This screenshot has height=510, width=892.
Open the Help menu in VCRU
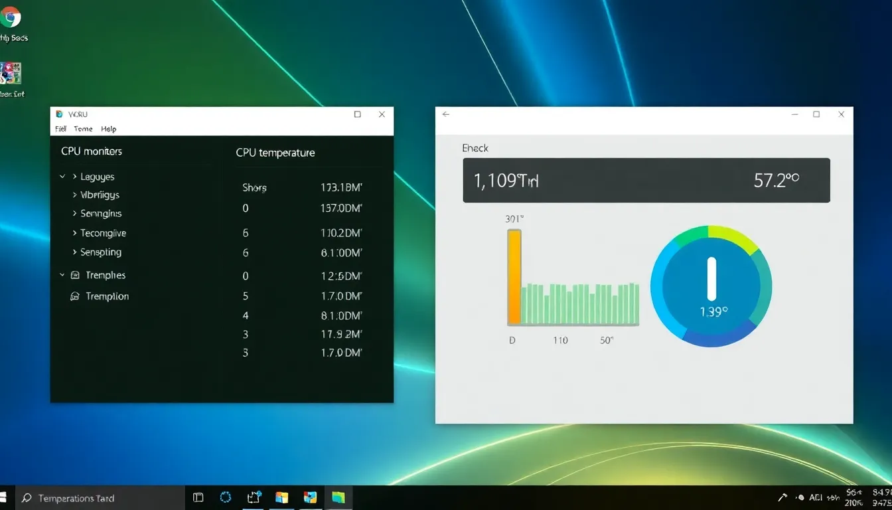pyautogui.click(x=108, y=129)
